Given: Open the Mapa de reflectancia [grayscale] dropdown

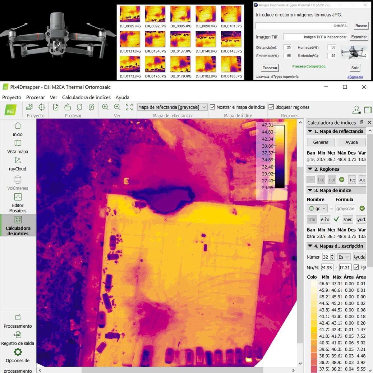Looking at the screenshot, I should point(172,107).
